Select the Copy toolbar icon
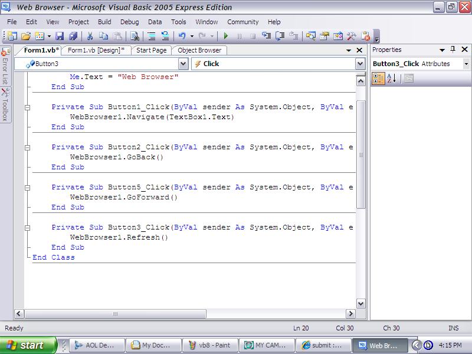472x354 pixels. pyautogui.click(x=104, y=36)
